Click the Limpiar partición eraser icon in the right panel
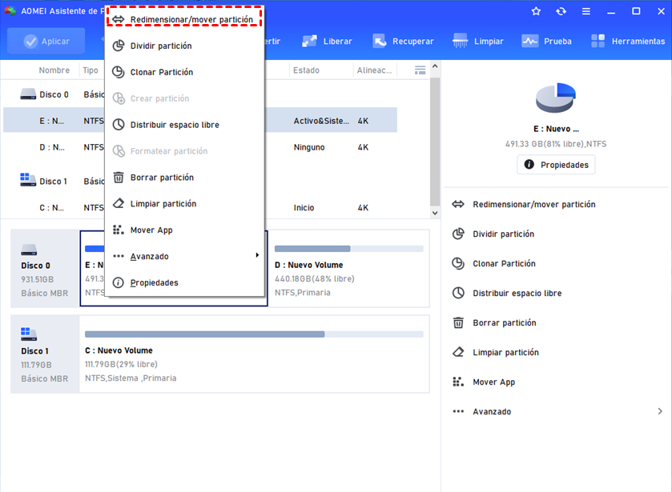Image resolution: width=672 pixels, height=492 pixels. pyautogui.click(x=458, y=352)
